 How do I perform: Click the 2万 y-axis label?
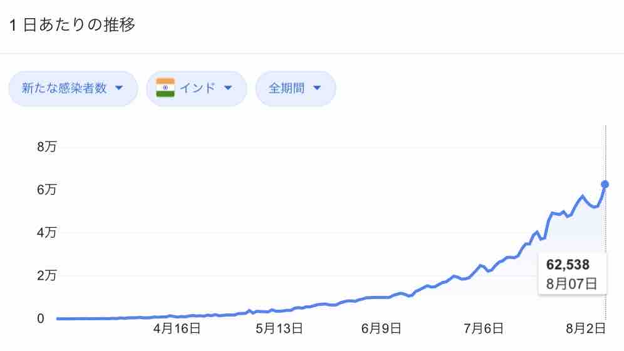pyautogui.click(x=47, y=275)
